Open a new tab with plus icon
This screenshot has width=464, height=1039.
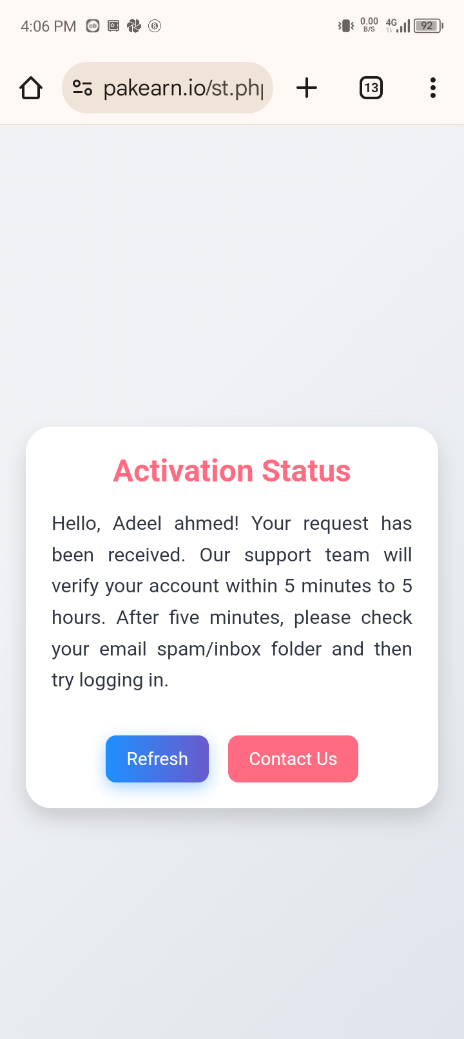click(307, 88)
